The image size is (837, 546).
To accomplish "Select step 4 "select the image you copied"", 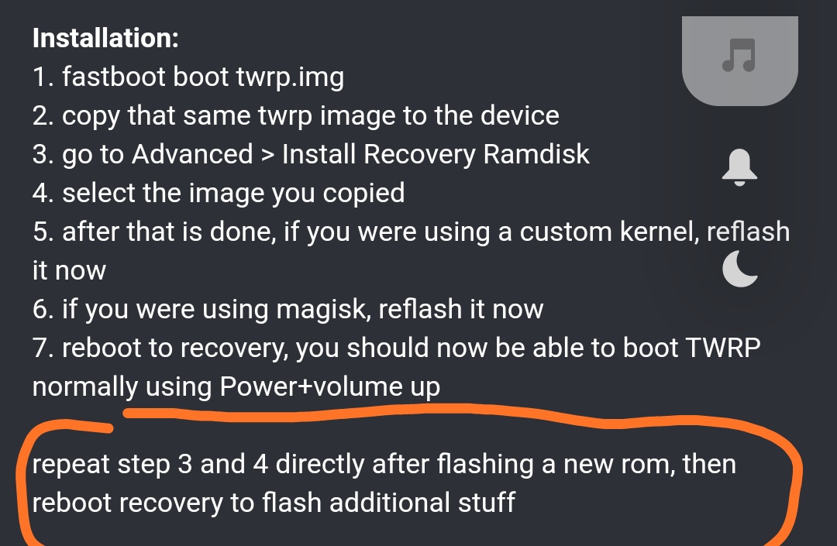I will pyautogui.click(x=219, y=194).
